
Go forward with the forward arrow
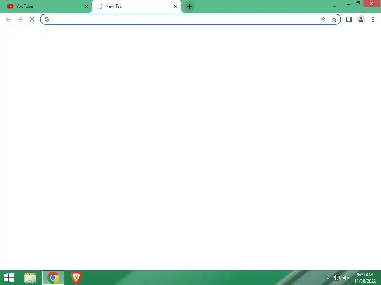coord(20,19)
